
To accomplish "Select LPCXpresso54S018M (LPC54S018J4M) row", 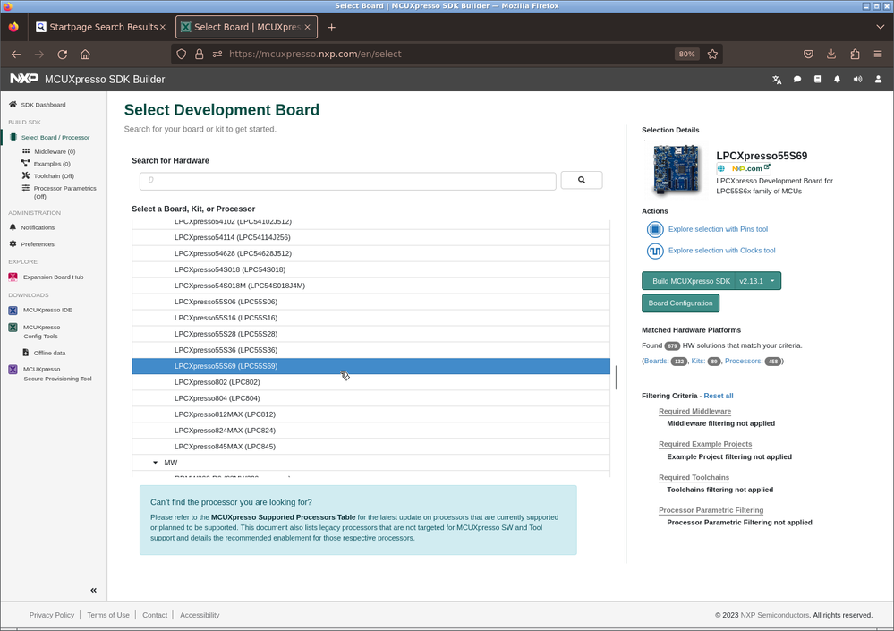I will pos(370,286).
